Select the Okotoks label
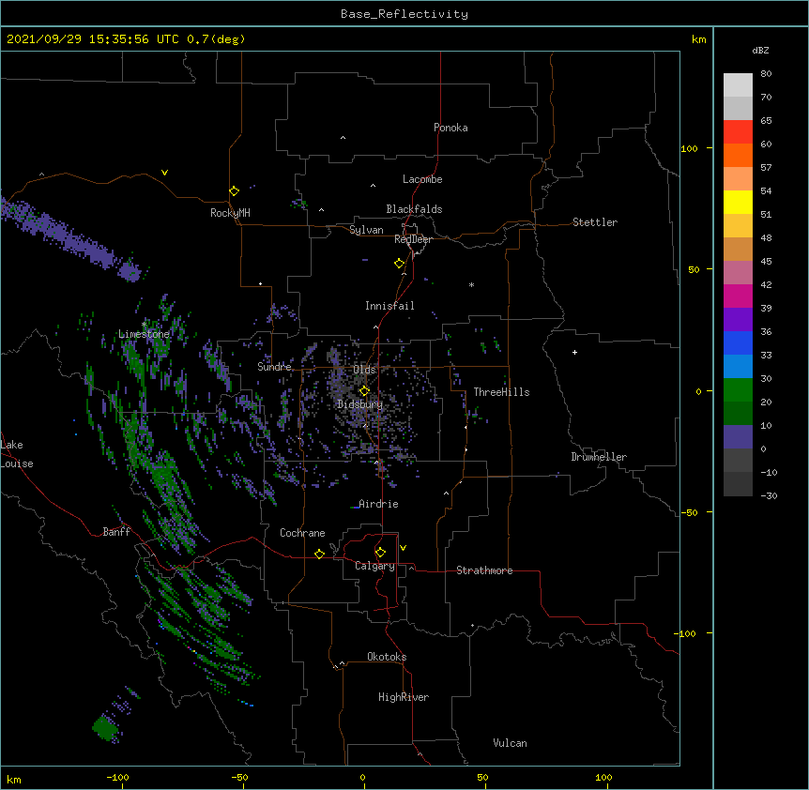The height and width of the screenshot is (790, 809). pyautogui.click(x=387, y=657)
